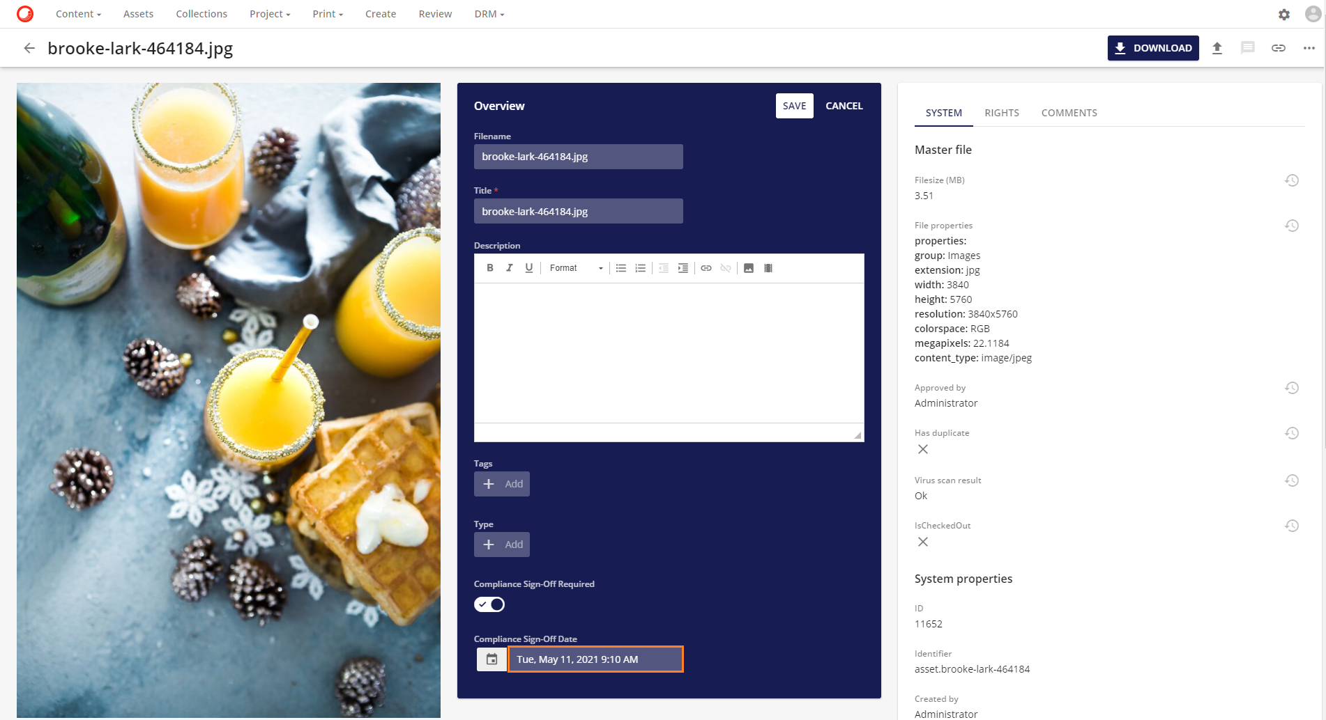View history for IsCheckedOut
Viewport: 1326px width, 720px height.
[x=1292, y=526]
